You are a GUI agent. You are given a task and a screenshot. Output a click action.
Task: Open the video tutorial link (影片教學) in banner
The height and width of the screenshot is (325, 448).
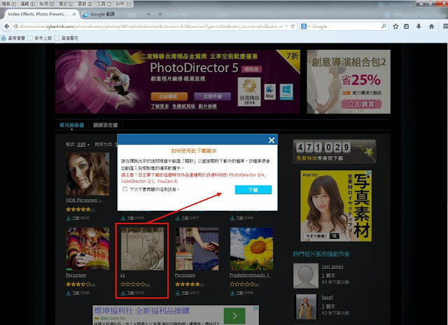[x=207, y=106]
